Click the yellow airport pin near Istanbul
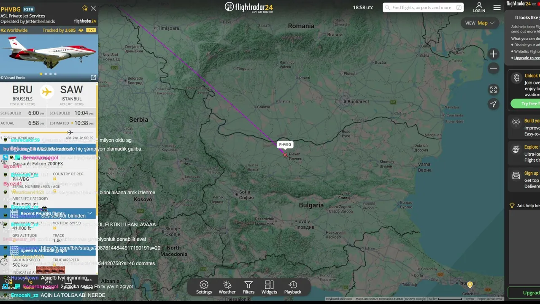Viewport: 540px width, 304px height. pos(470,285)
